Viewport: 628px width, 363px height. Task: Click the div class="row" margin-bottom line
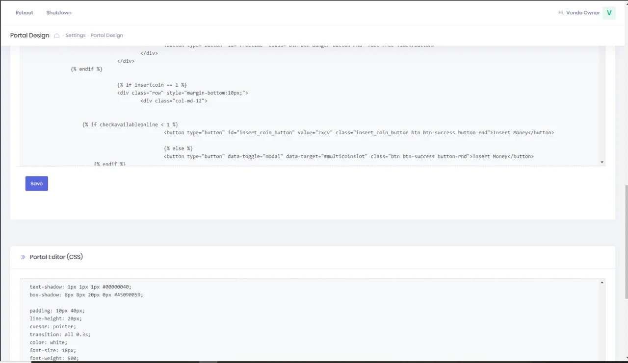[183, 93]
